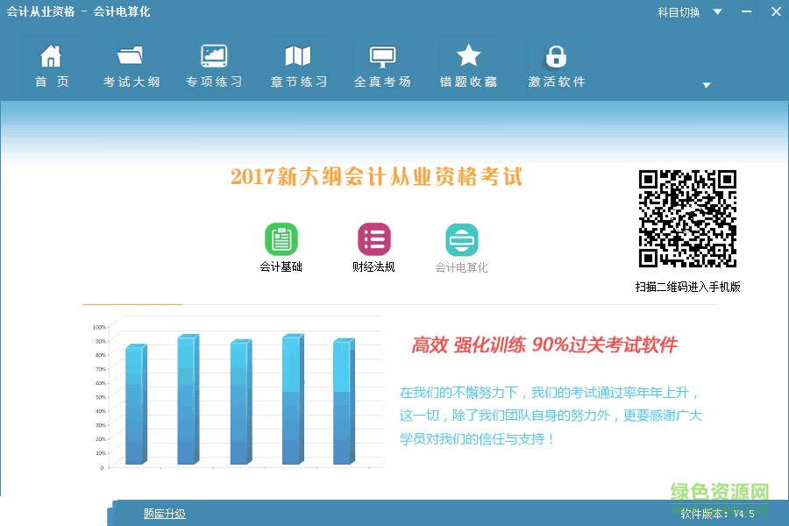This screenshot has width=789, height=526.
Task: Click the red 高效强化训练 slogan text
Action: 538,345
